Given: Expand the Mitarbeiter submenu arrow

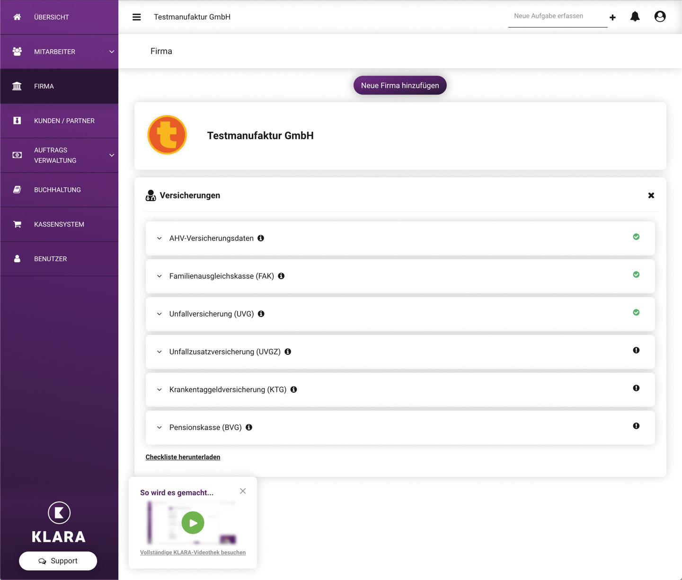Looking at the screenshot, I should point(112,52).
